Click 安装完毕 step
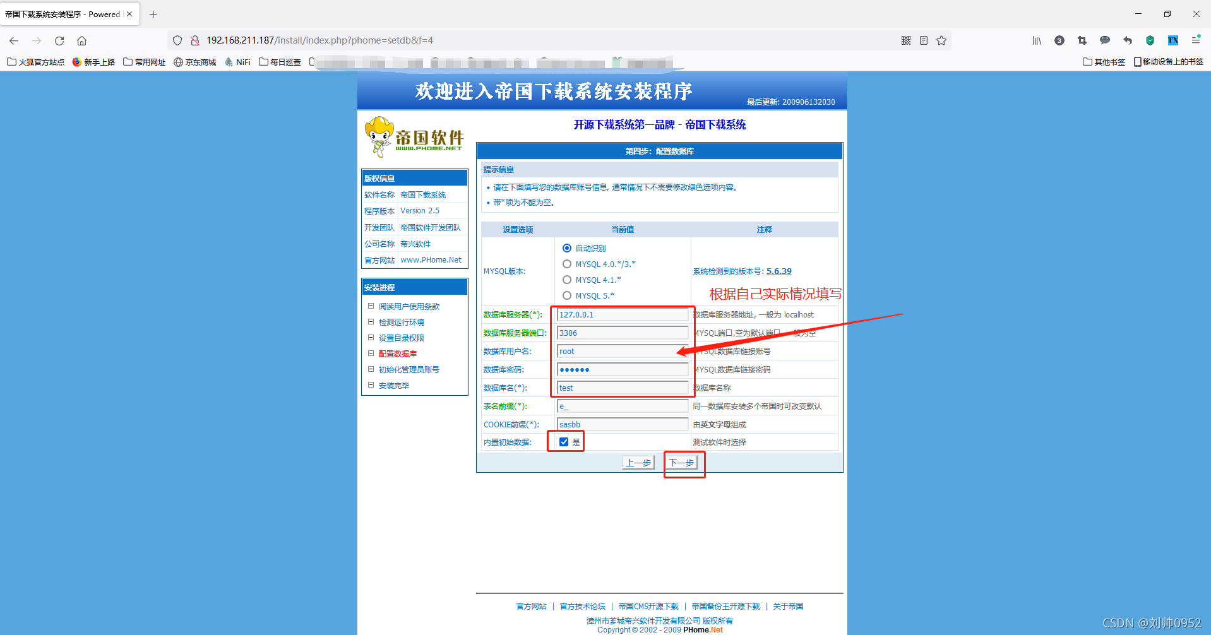 click(394, 386)
